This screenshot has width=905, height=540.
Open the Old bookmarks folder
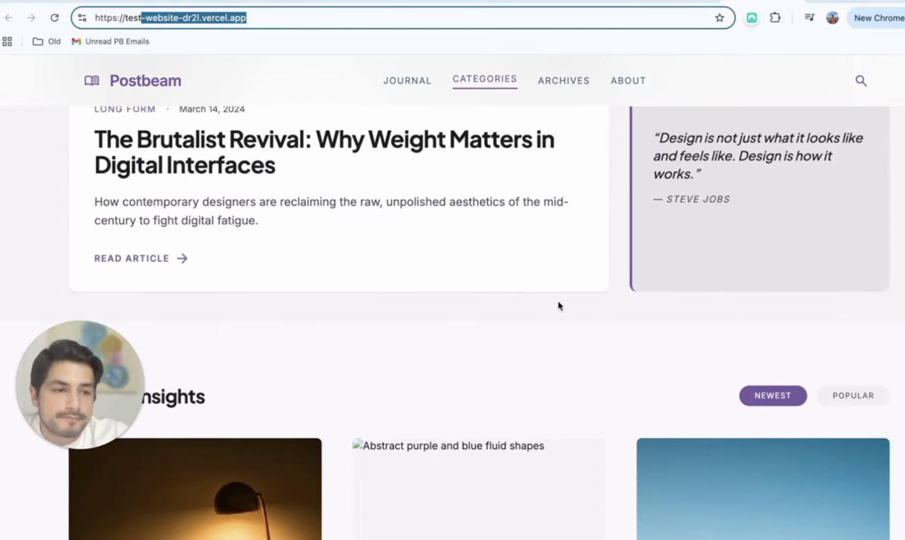coord(46,41)
